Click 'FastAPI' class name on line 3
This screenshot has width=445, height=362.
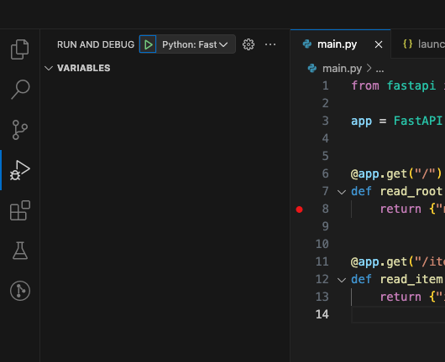pos(418,121)
